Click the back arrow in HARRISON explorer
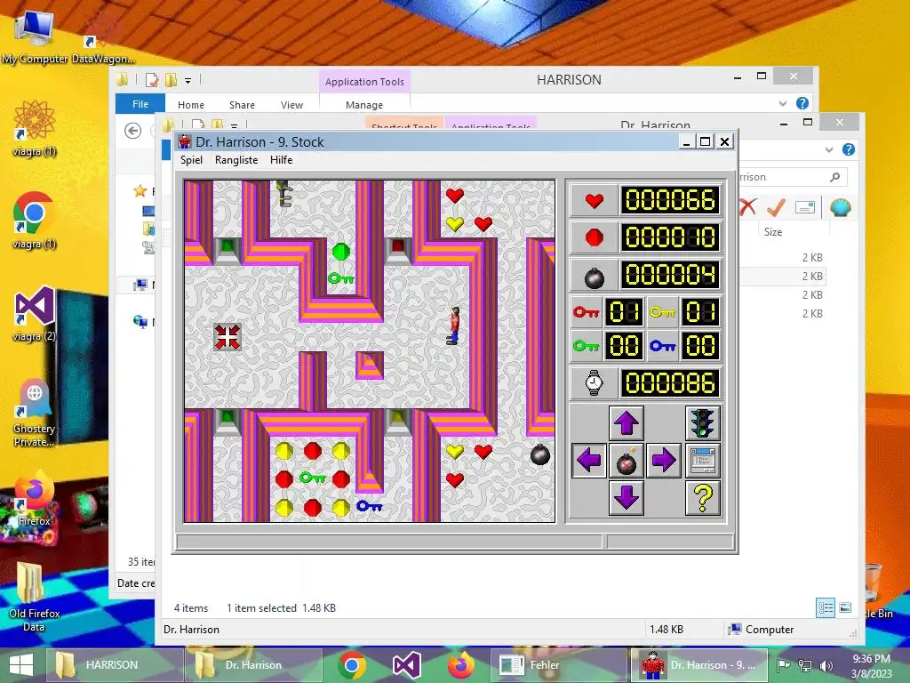Viewport: 910px width, 683px height. pos(133,132)
